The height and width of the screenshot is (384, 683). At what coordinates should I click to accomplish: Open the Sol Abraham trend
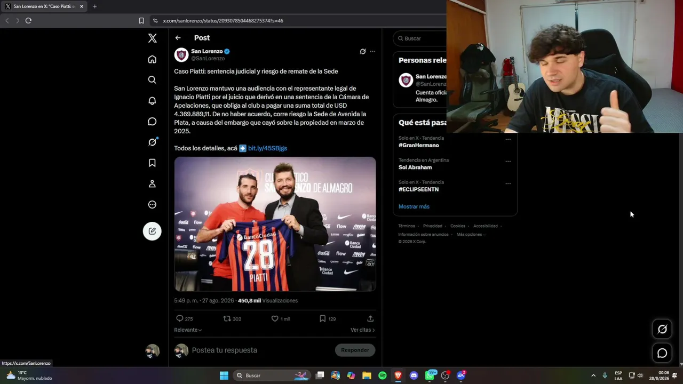[415, 167]
